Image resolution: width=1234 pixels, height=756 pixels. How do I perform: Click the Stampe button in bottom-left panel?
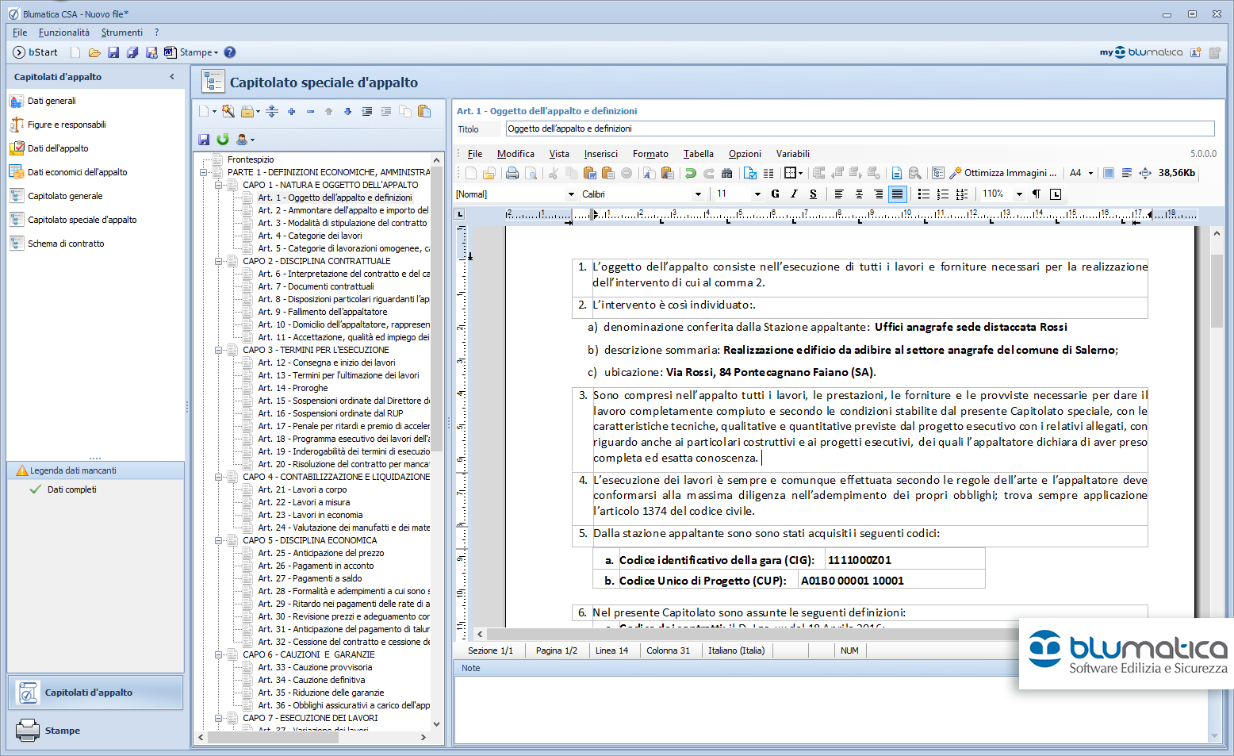[62, 731]
